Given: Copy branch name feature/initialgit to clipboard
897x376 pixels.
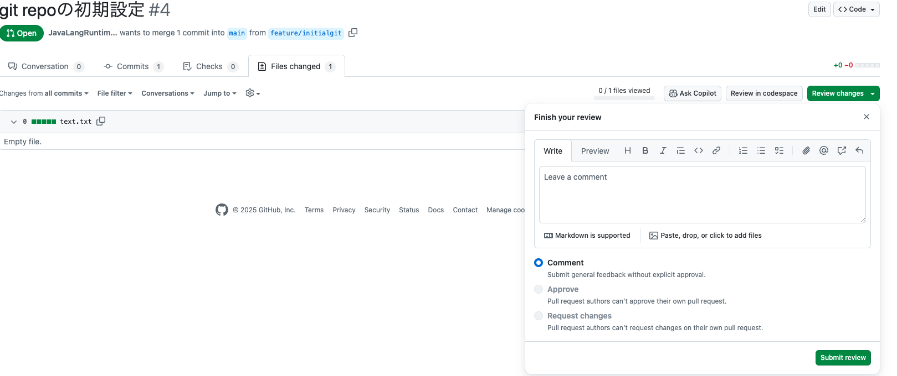Looking at the screenshot, I should click(353, 33).
